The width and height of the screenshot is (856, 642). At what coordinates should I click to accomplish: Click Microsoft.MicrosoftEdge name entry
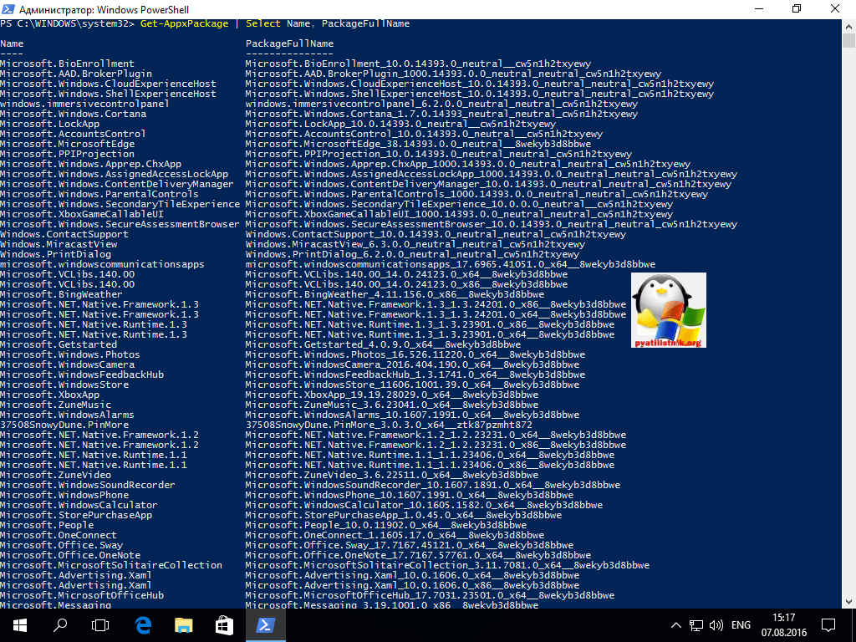(67, 144)
